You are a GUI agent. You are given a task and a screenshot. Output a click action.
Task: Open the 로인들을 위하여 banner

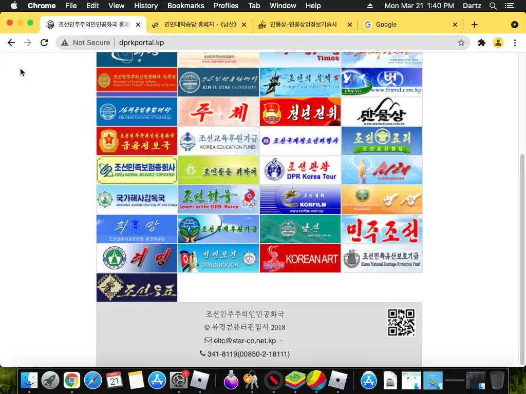[x=218, y=170]
